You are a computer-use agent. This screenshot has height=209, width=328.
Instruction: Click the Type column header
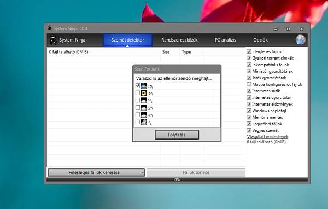192,52
